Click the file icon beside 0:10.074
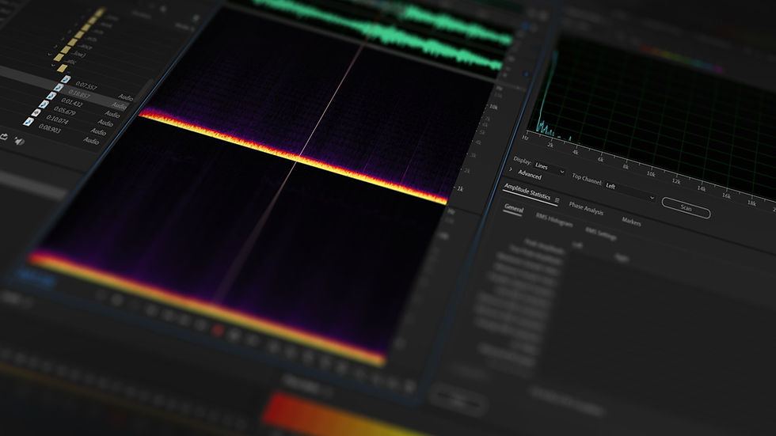Image resolution: width=776 pixels, height=436 pixels. pos(36,112)
